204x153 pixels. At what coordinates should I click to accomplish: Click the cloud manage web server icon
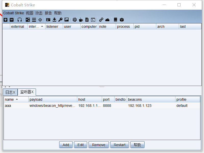107,20
